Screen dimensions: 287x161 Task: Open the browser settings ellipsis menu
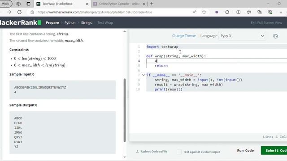click(x=280, y=12)
